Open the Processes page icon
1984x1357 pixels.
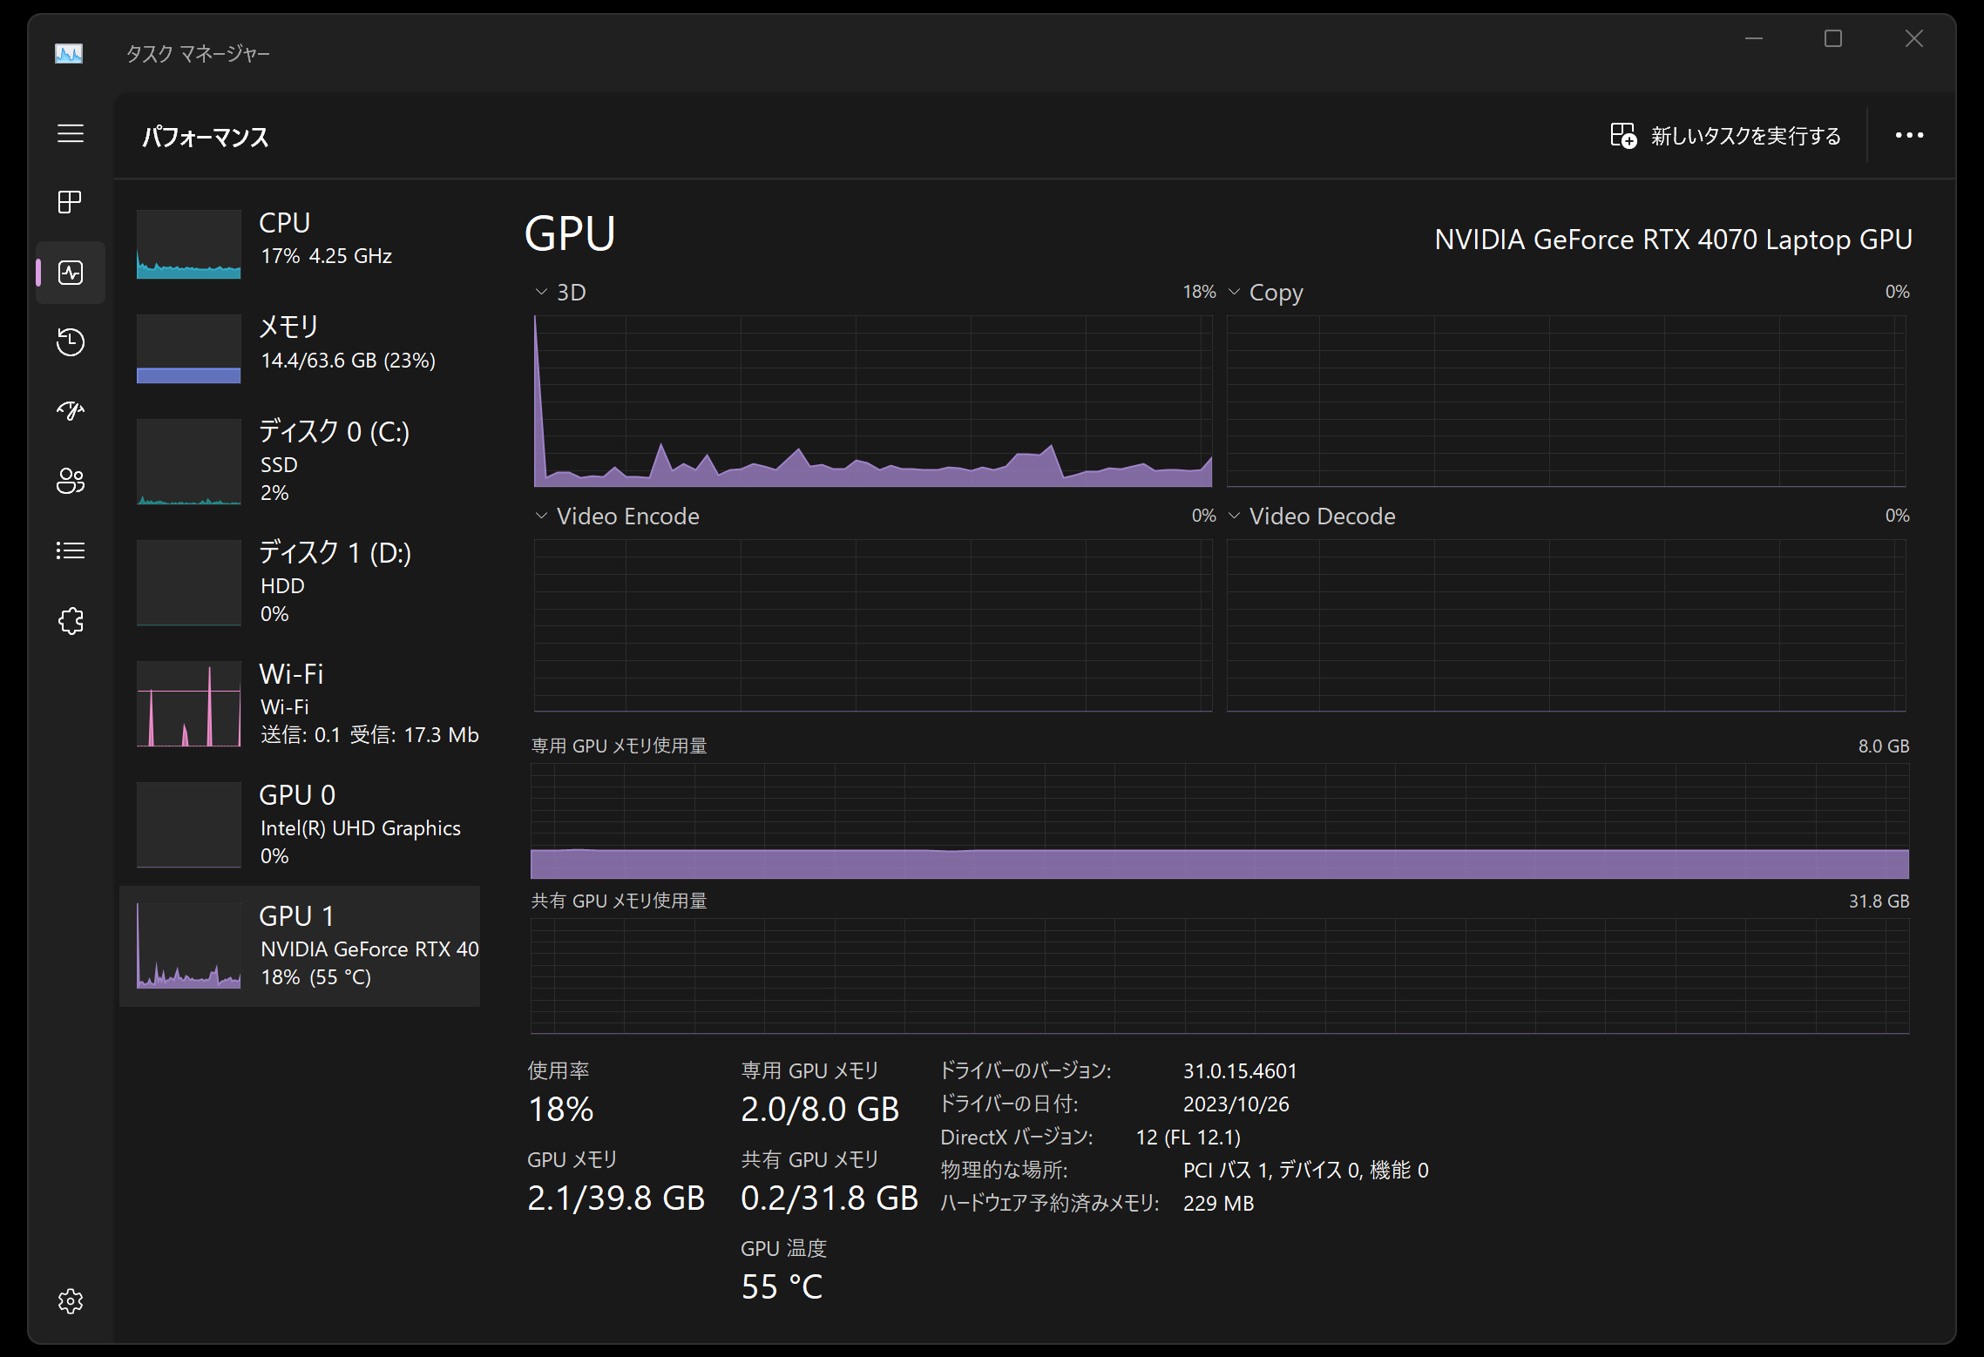(71, 202)
